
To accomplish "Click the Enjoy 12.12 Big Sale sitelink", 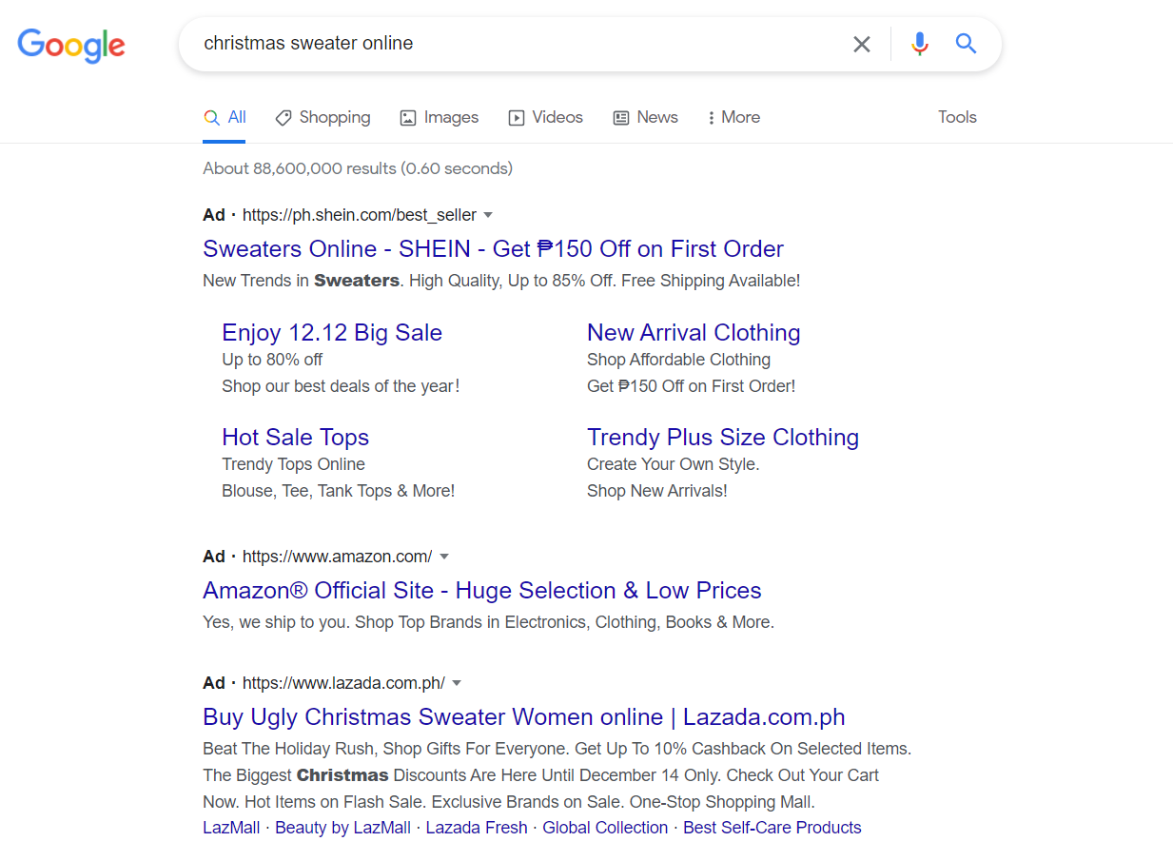I will coord(331,332).
